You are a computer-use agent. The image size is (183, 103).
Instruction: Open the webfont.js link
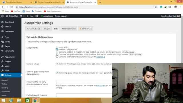(101, 57)
